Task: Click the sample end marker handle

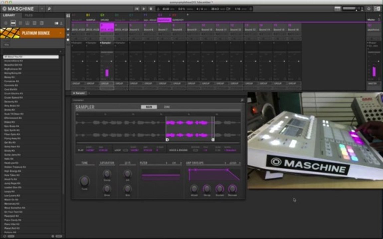Action: [213, 140]
